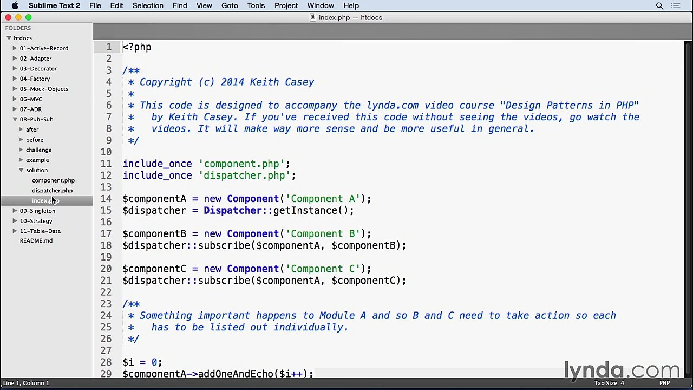Expand the 04-Factory folder

click(15, 79)
